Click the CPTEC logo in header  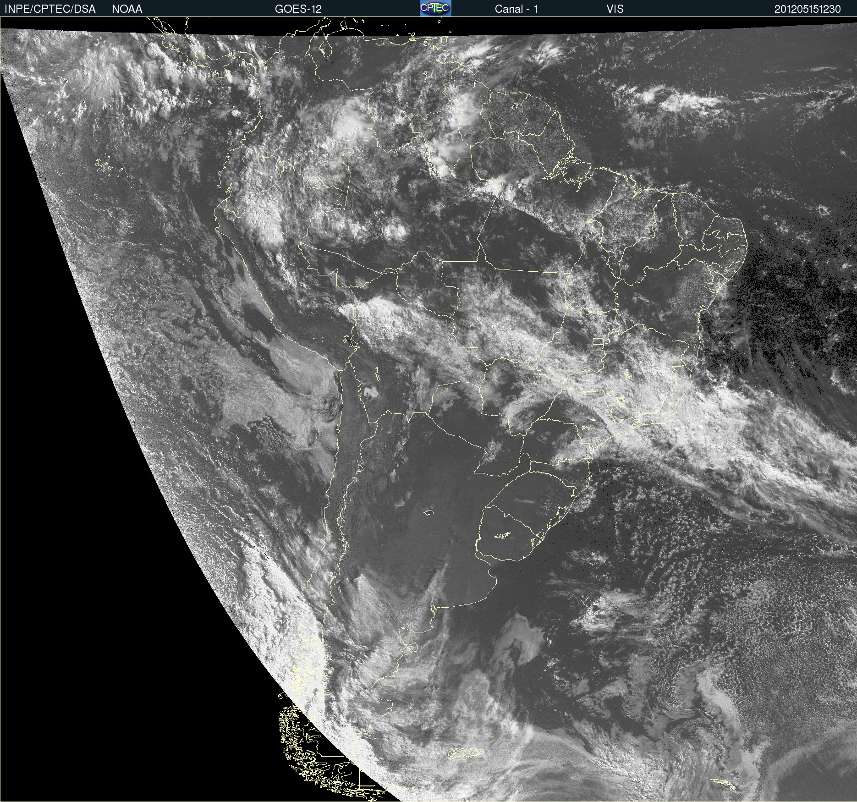pos(435,8)
